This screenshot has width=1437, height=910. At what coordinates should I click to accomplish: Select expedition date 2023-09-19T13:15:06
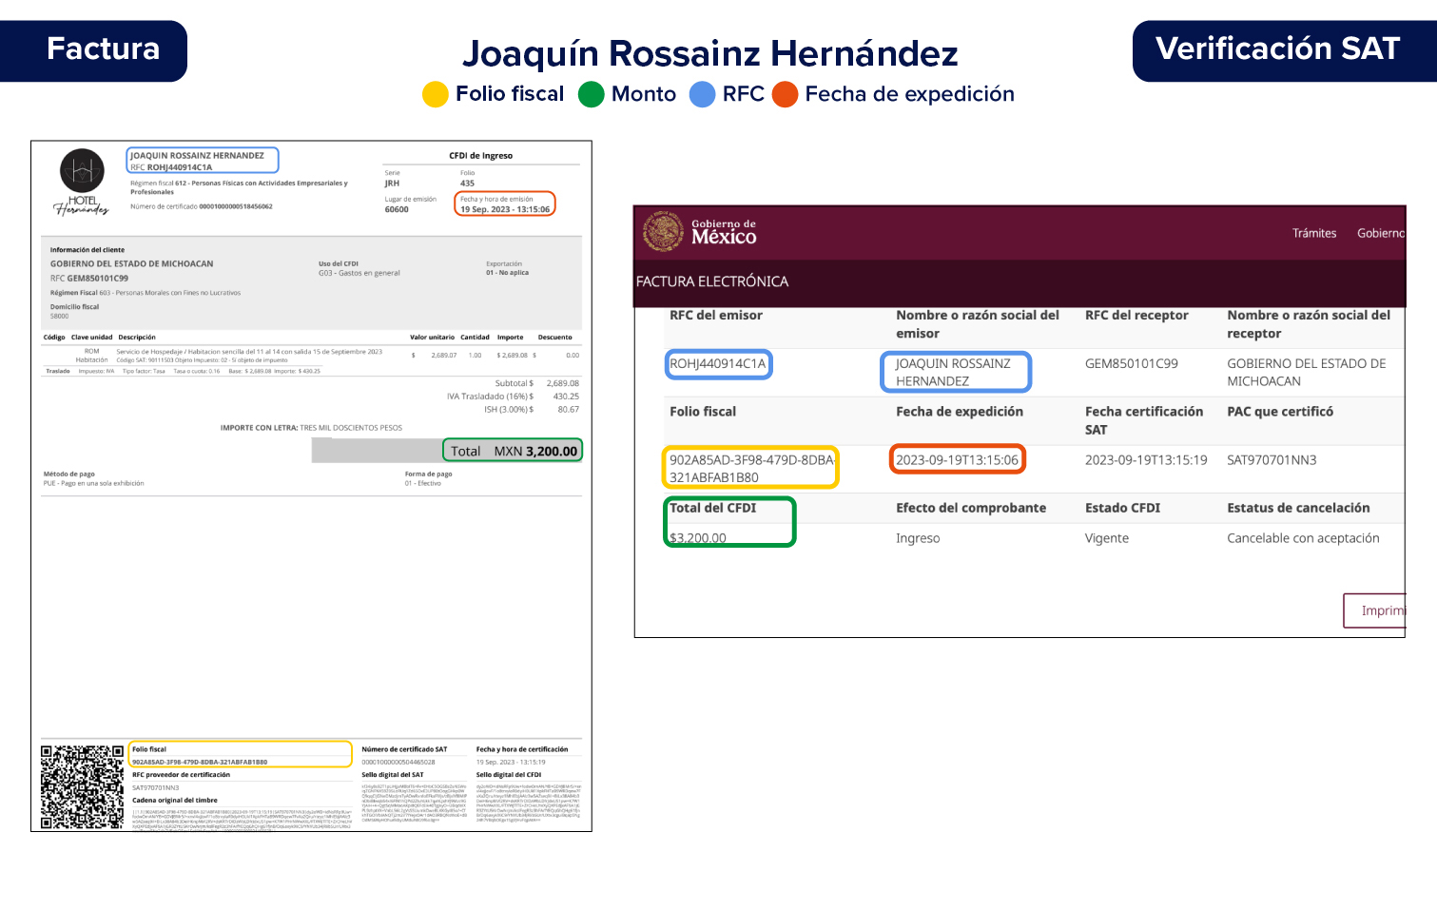(957, 459)
